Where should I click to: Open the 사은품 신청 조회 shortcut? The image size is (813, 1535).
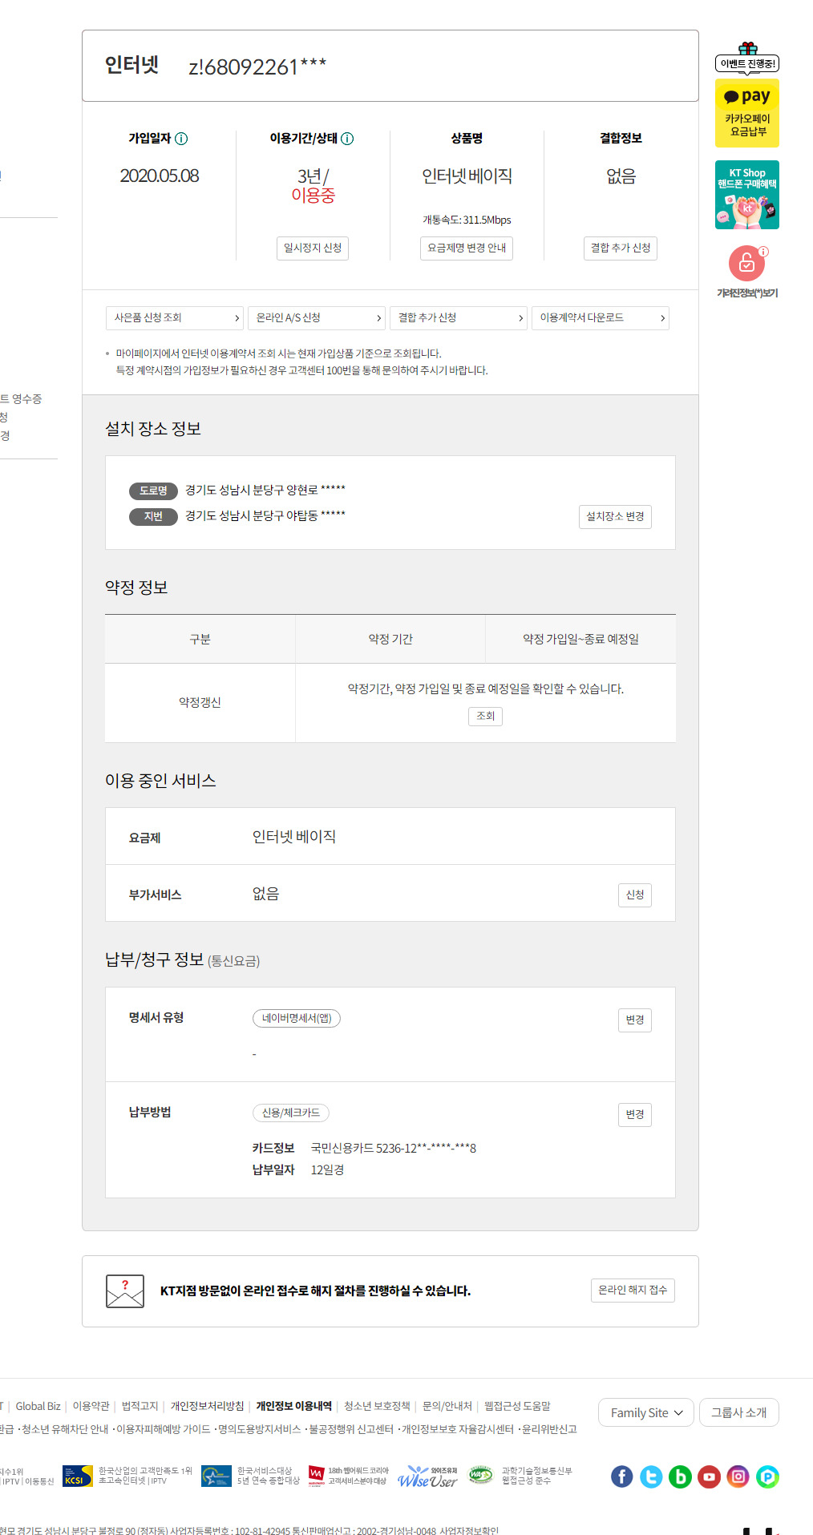174,318
